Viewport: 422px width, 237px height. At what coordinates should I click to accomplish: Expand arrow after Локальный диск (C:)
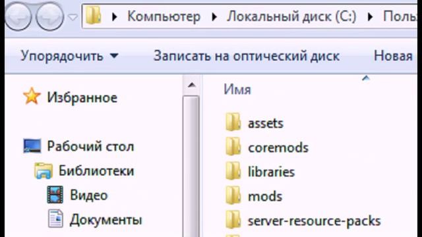pos(371,17)
